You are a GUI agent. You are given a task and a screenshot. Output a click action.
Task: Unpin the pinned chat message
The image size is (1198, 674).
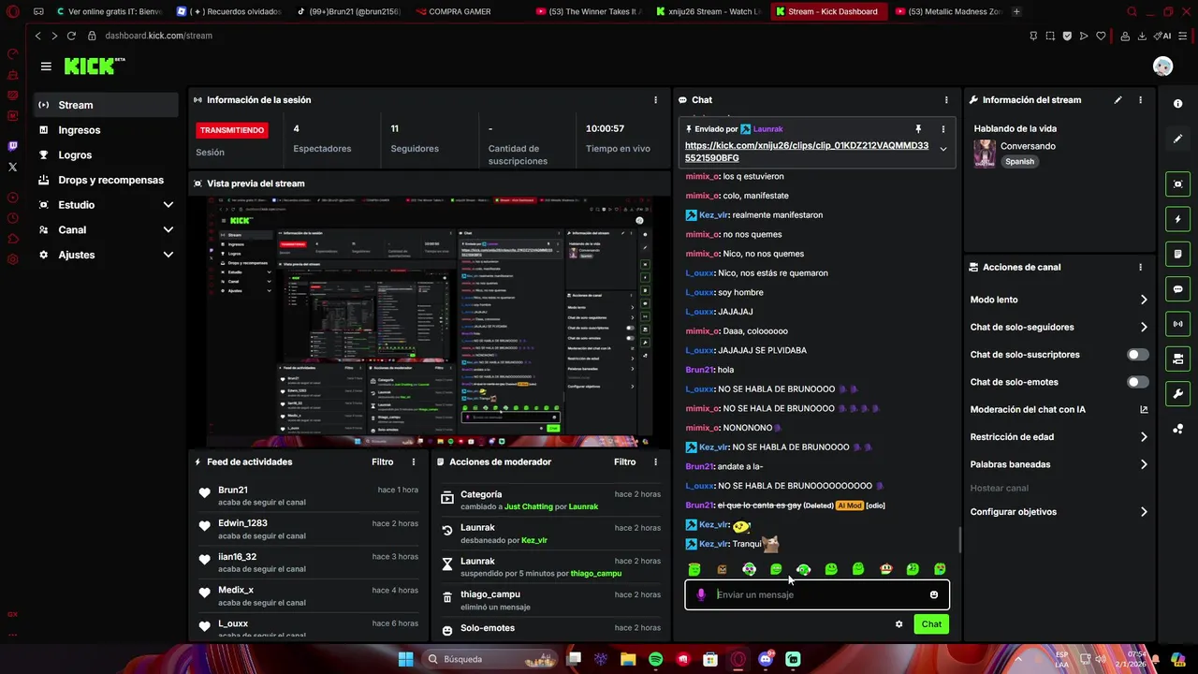click(918, 129)
